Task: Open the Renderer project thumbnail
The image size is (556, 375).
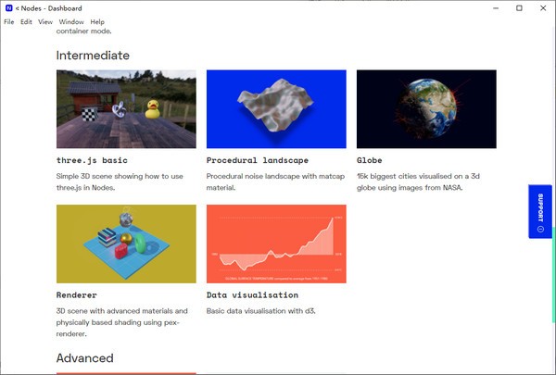Action: click(126, 244)
